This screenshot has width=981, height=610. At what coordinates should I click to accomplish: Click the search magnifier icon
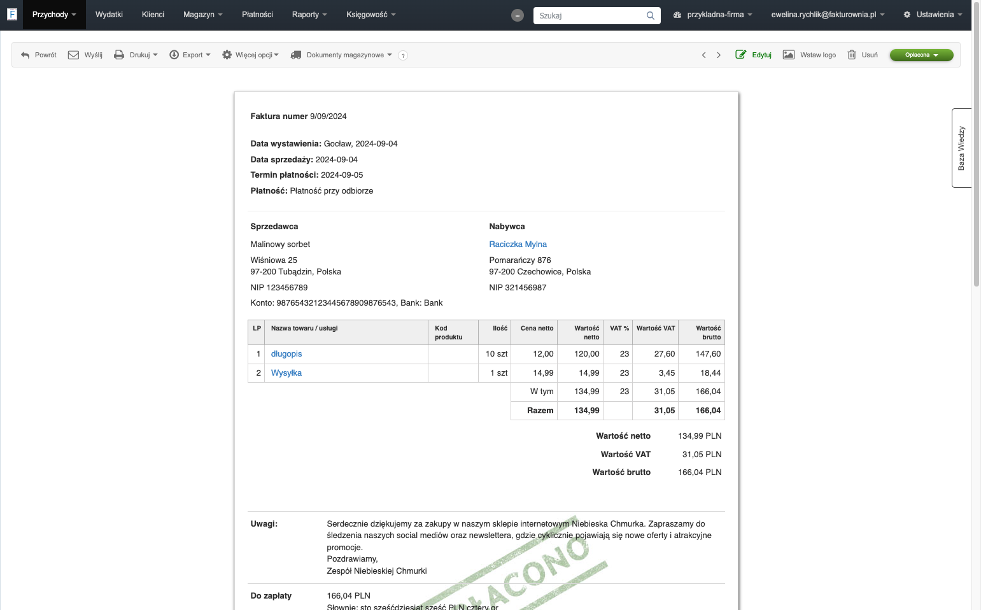pos(650,15)
